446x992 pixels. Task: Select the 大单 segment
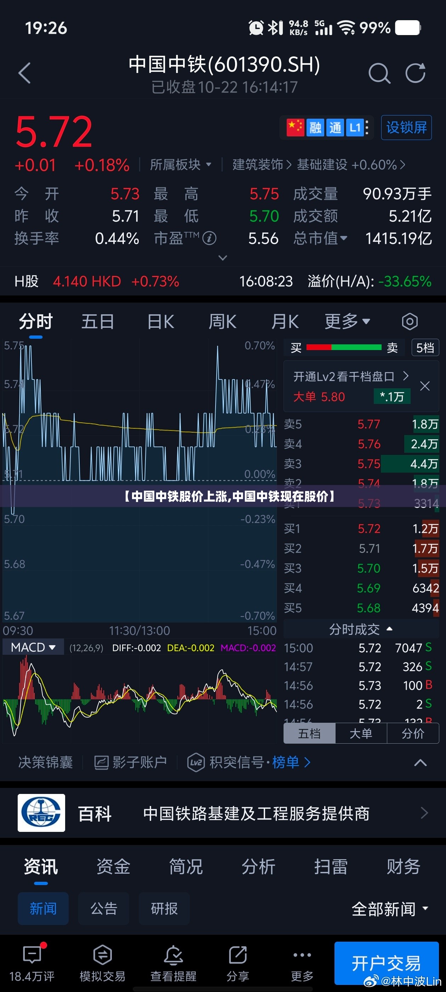tap(361, 733)
